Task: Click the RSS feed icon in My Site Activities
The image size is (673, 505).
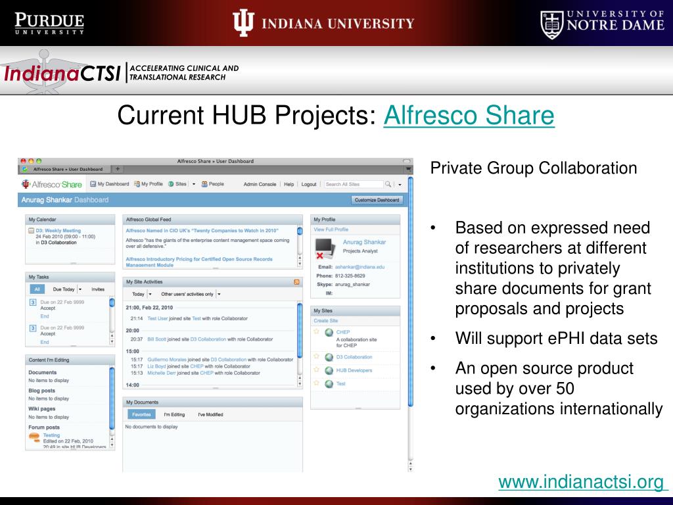Action: pos(296,282)
